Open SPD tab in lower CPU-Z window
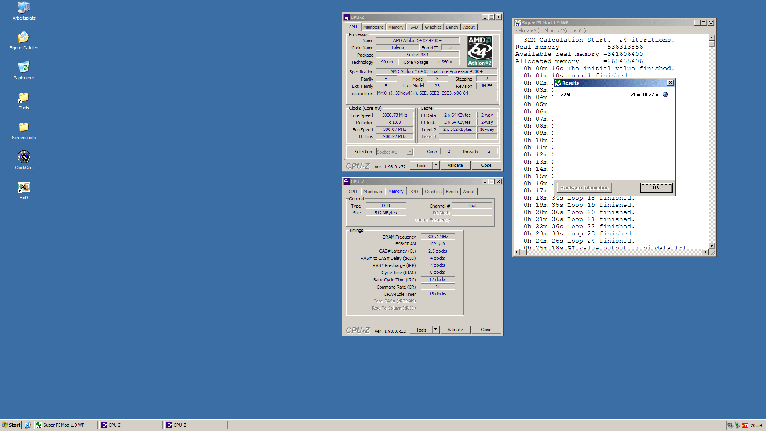This screenshot has height=431, width=766. [414, 192]
